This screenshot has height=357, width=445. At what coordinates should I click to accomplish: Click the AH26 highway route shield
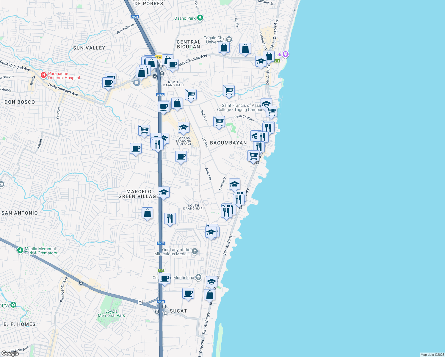click(x=160, y=95)
